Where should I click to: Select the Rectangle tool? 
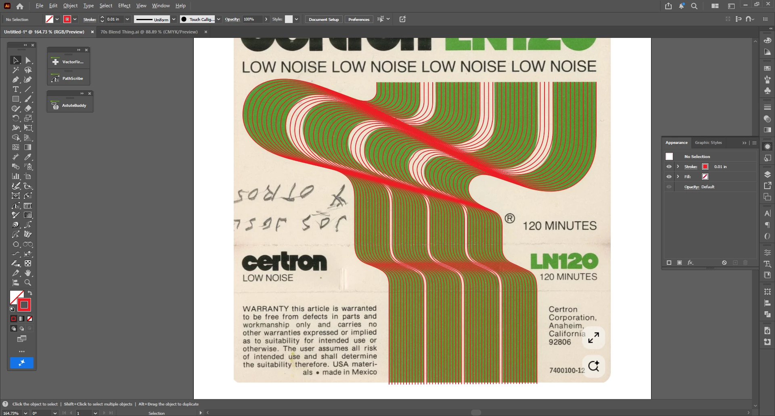pyautogui.click(x=15, y=99)
